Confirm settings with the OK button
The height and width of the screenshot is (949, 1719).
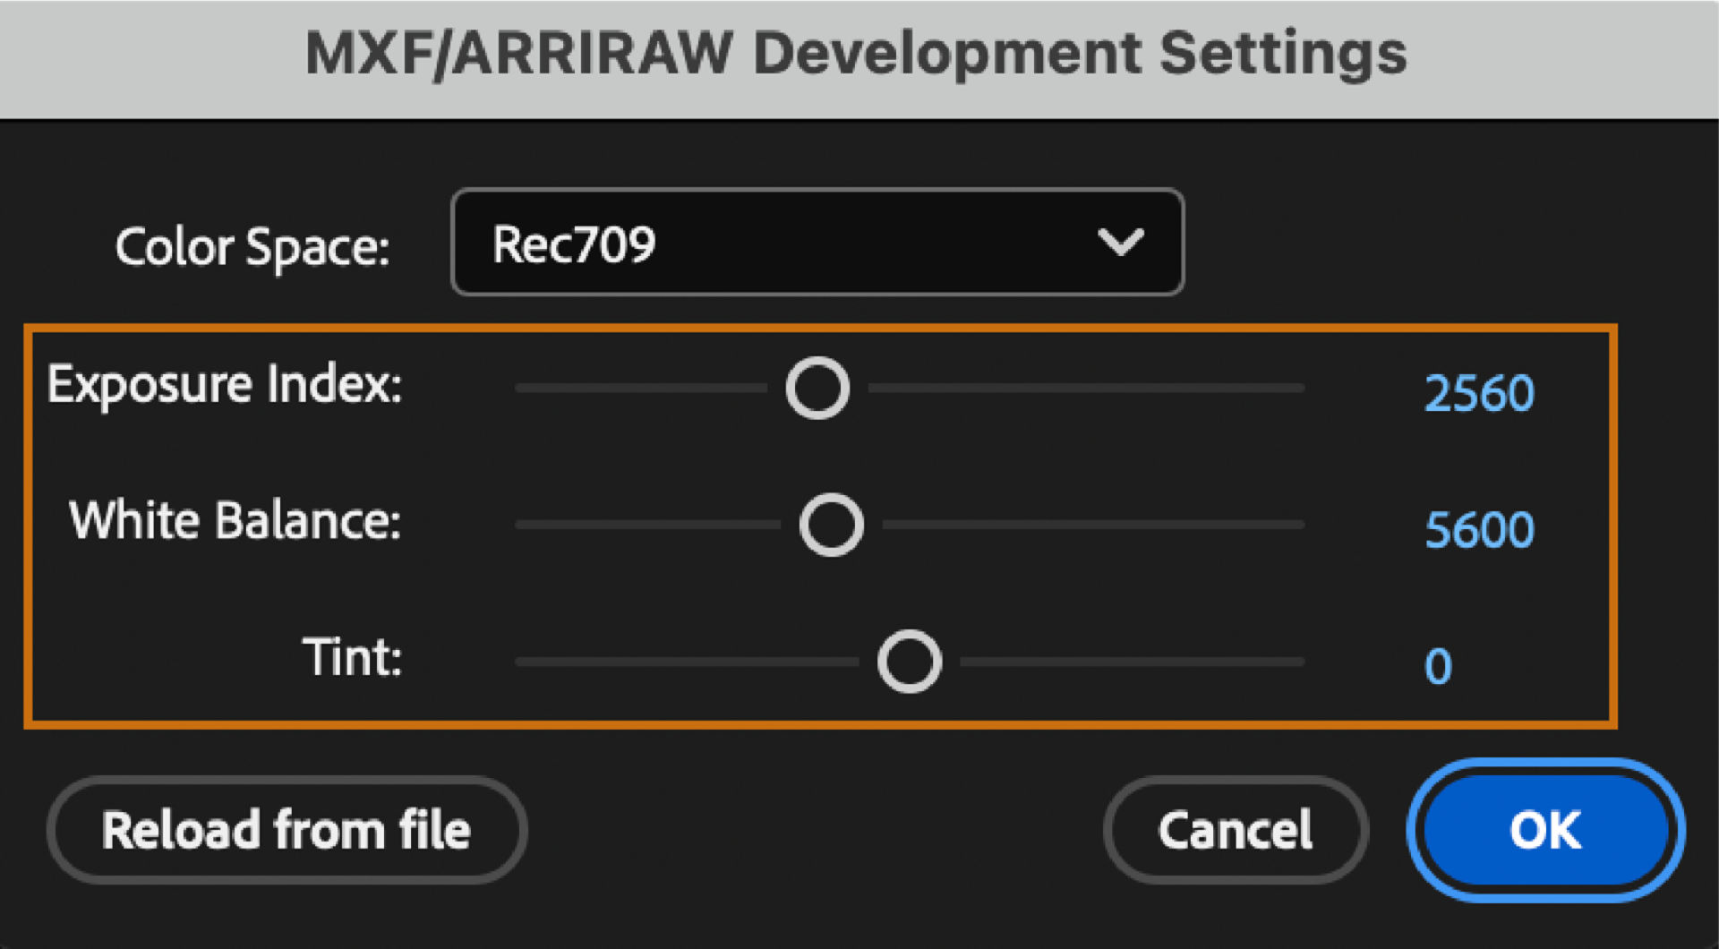(1545, 830)
